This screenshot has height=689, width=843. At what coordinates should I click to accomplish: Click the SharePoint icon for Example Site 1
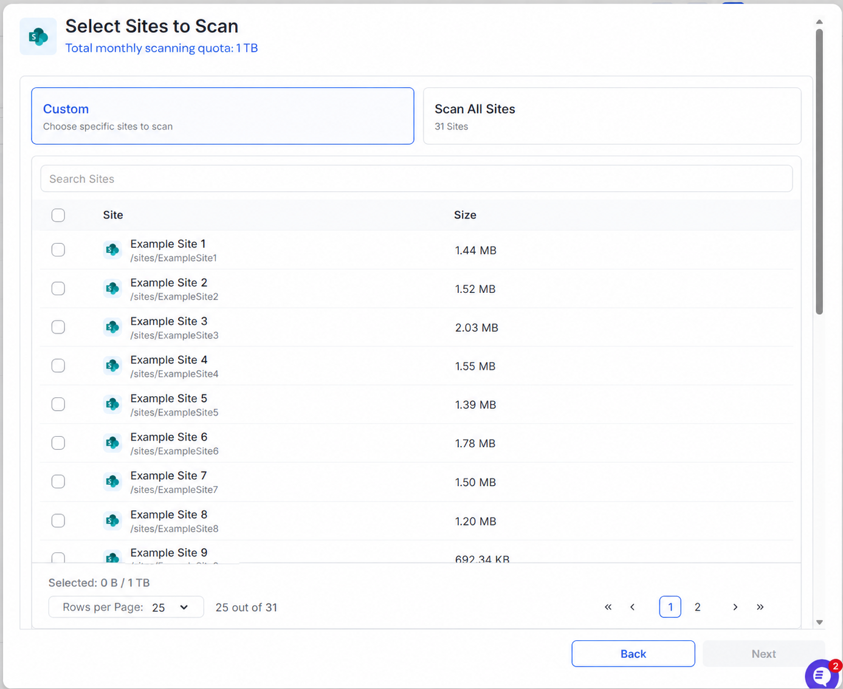[x=112, y=250]
